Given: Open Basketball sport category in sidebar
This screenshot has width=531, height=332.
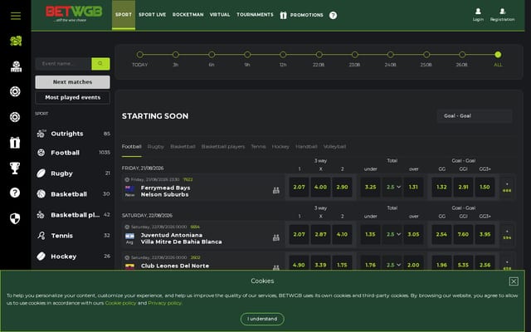Looking at the screenshot, I should (x=73, y=193).
